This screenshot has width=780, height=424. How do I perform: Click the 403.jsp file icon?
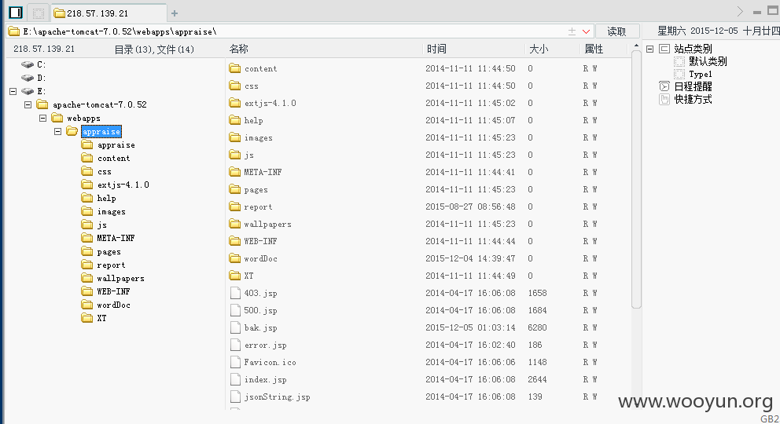235,293
